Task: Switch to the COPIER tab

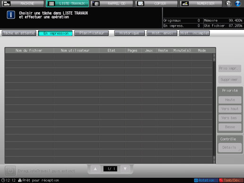Action: [x=156, y=3]
